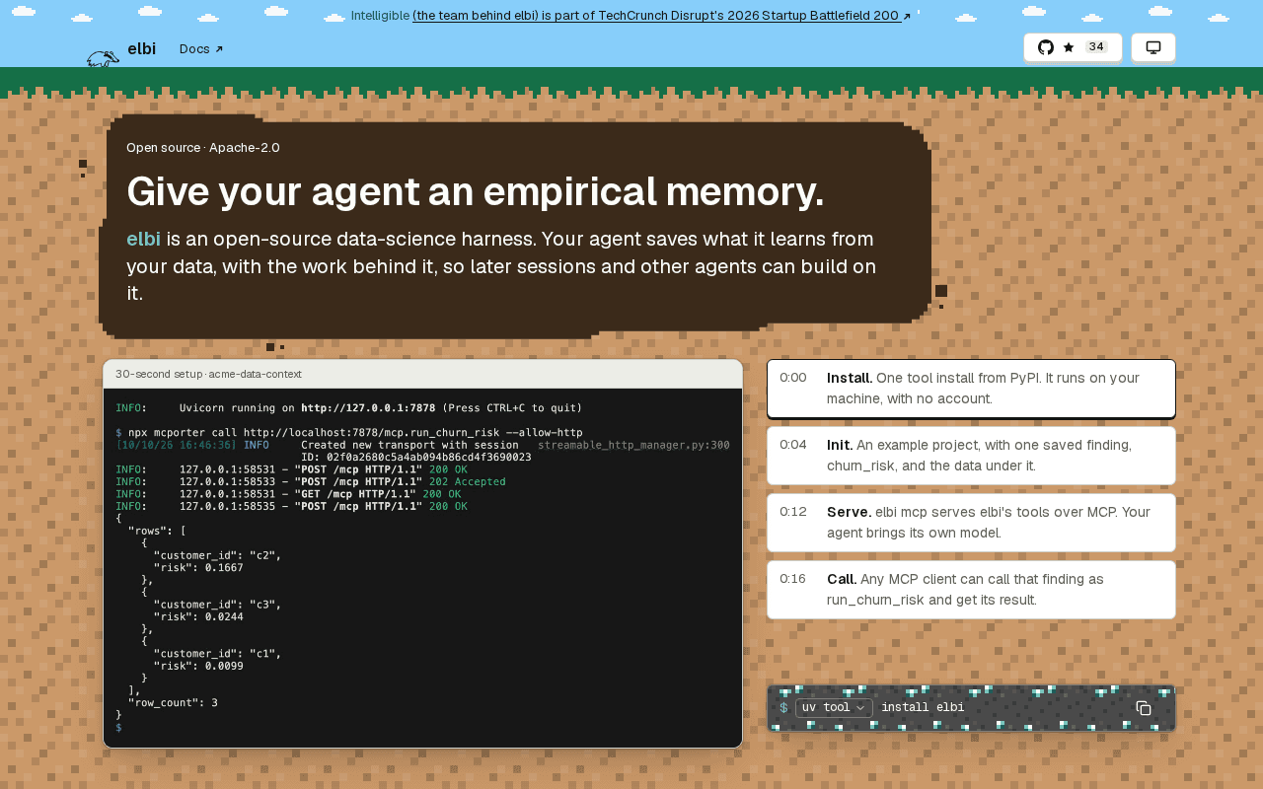Image resolution: width=1263 pixels, height=789 pixels.
Task: Open the TechCrunch Disrupt announcement link
Action: tap(661, 16)
